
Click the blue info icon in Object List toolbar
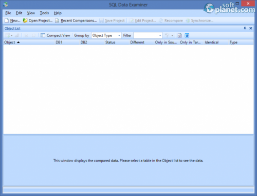pos(187,35)
